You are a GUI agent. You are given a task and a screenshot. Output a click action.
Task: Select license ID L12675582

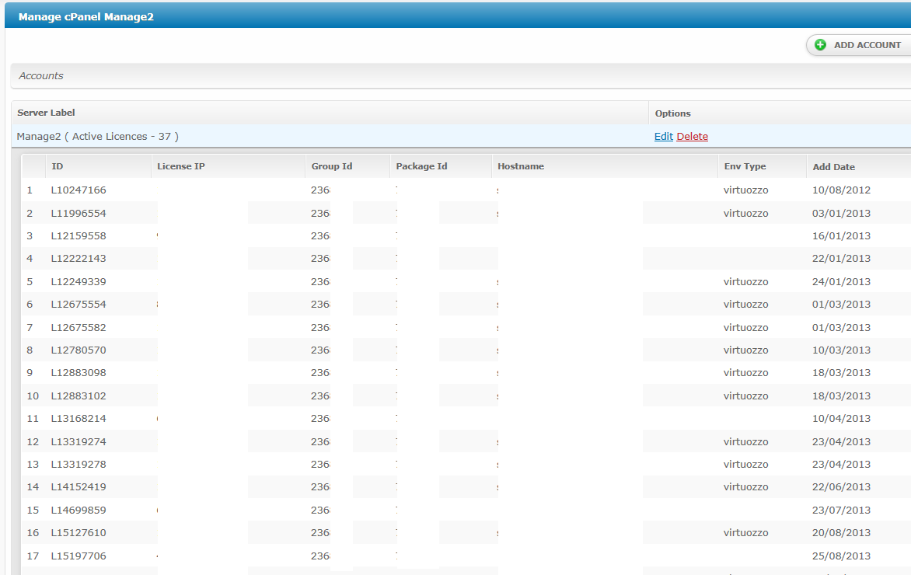click(79, 328)
